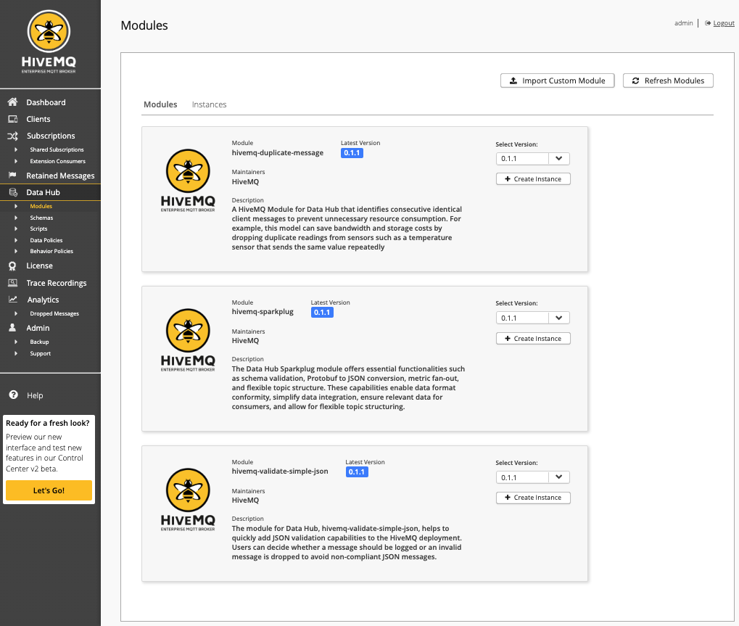Select the Modules tab

coord(160,104)
